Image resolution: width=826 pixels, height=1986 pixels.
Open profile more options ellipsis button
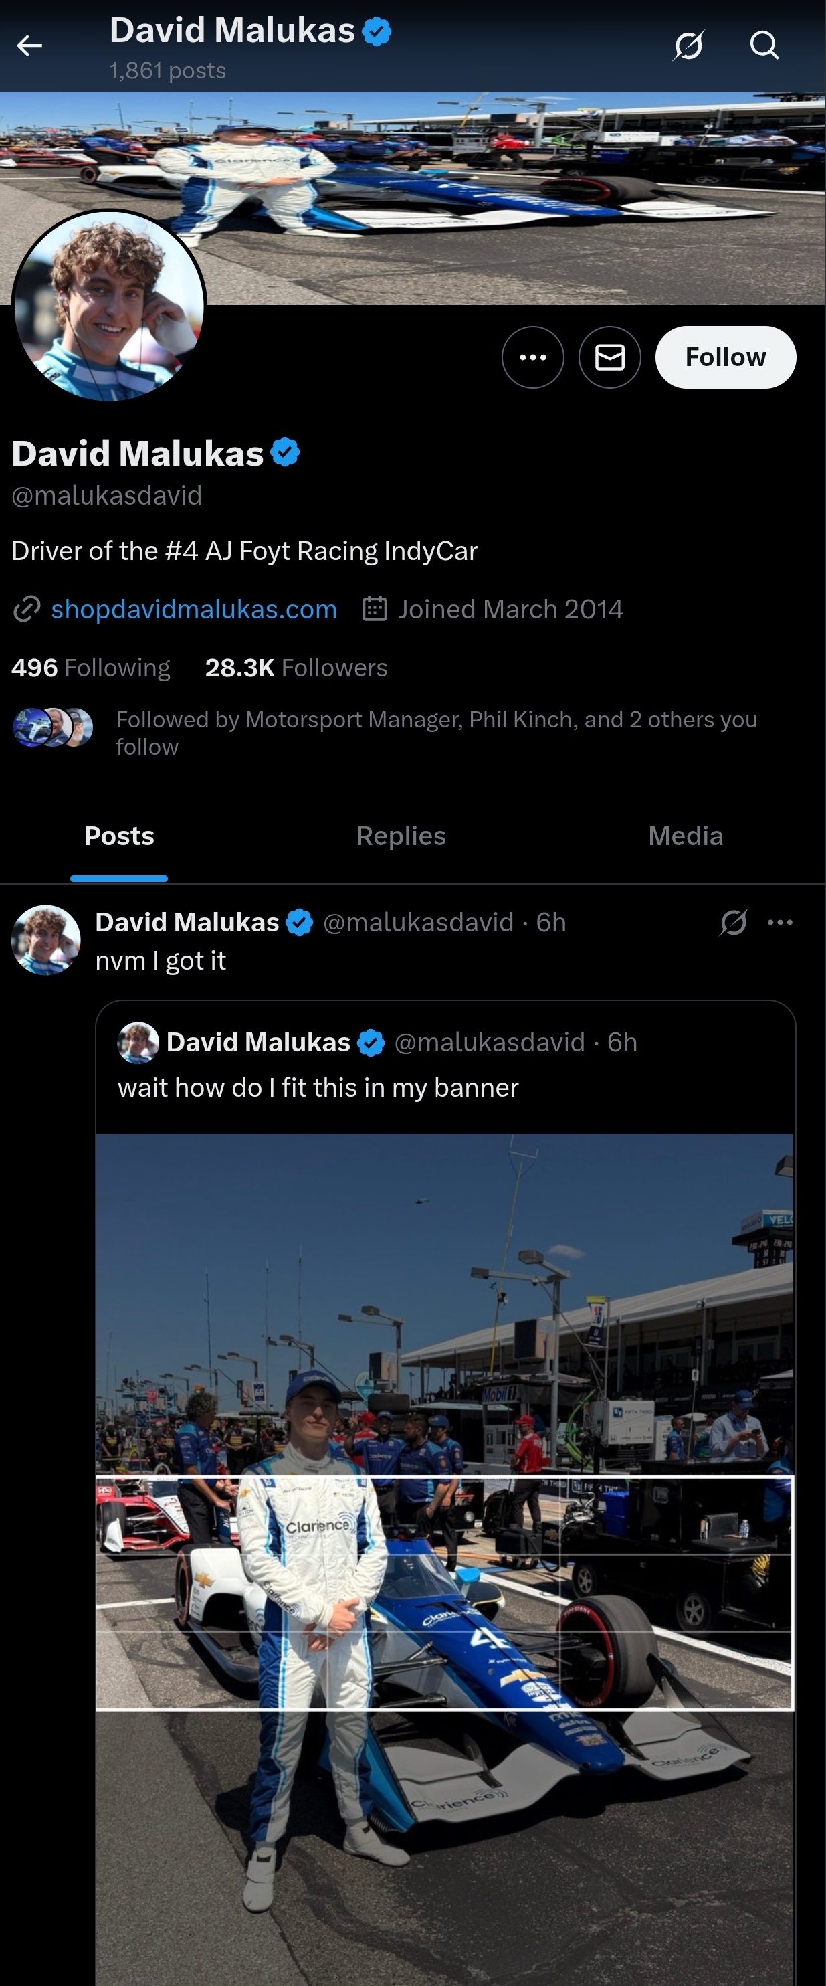532,357
